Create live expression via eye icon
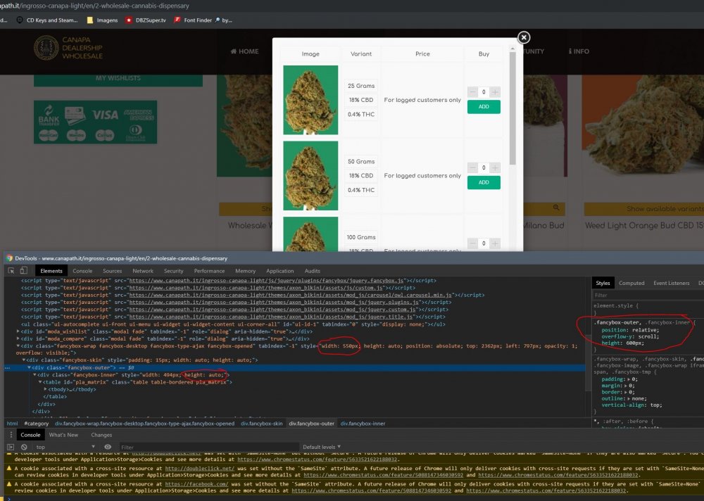Screen dimensions: 704x501 click(108, 447)
